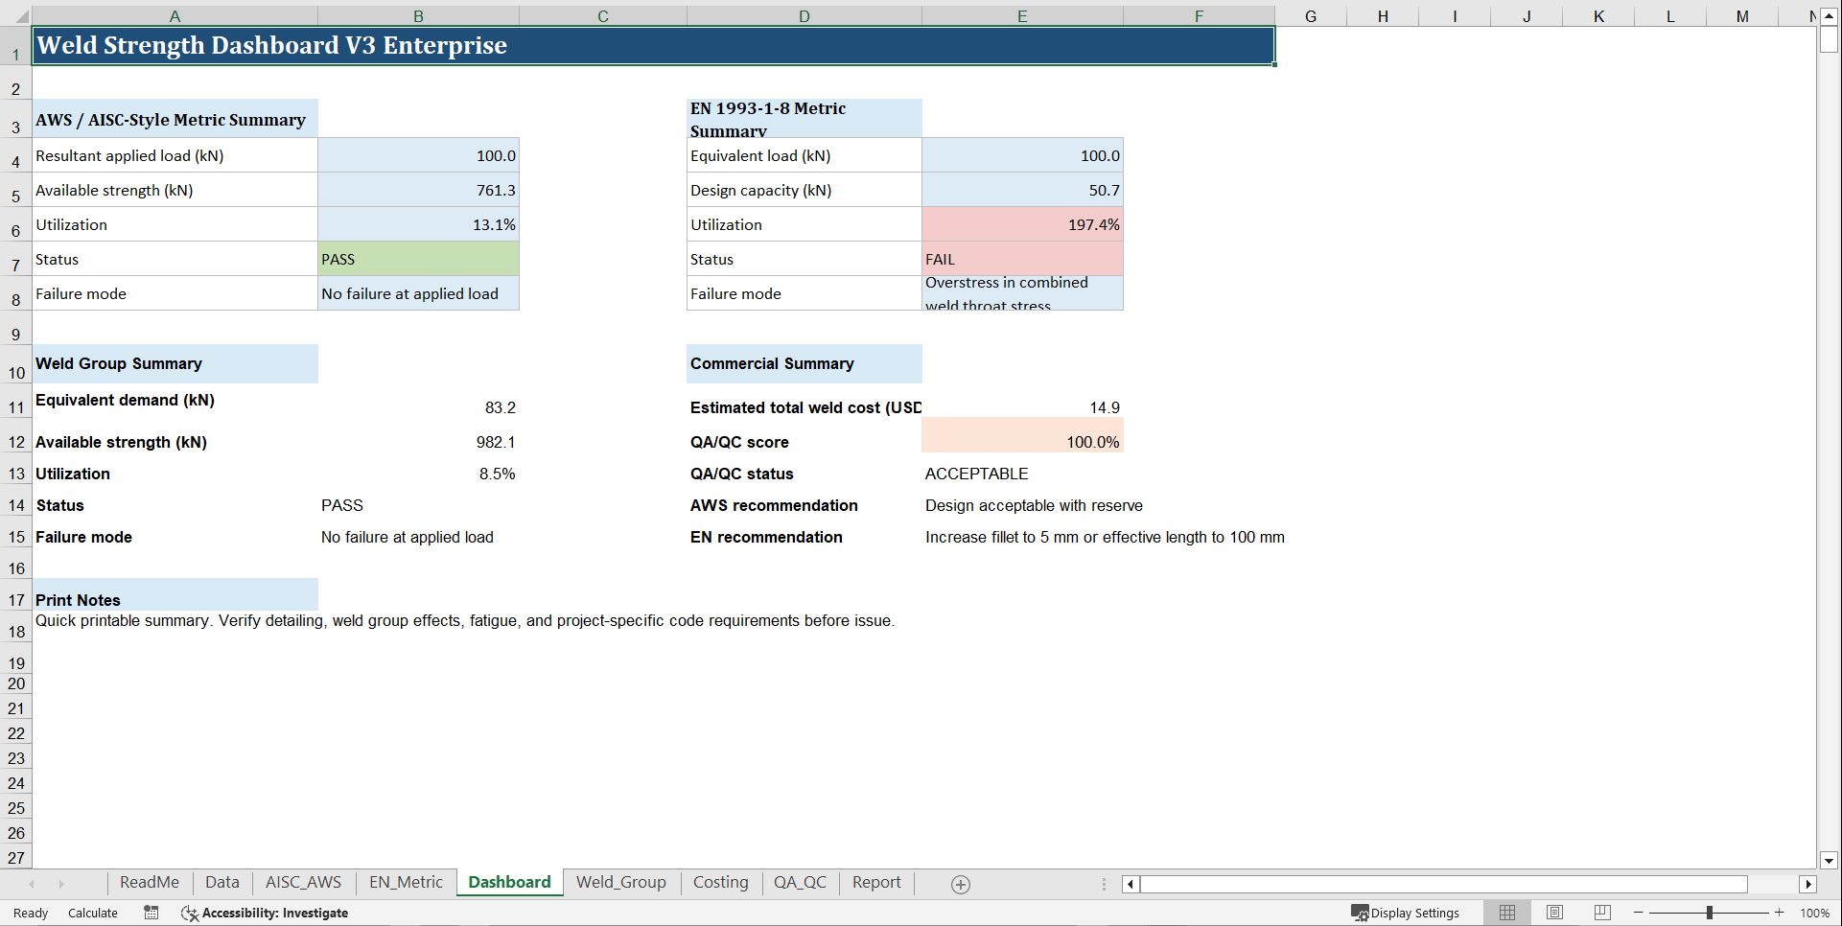Select Page Break Preview view icon
Screen dimensions: 1842x926
point(1602,913)
